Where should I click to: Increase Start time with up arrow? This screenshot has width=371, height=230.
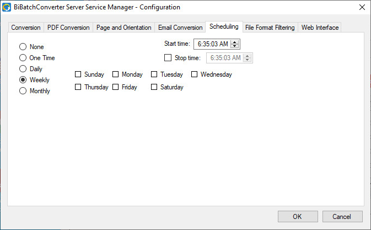click(x=234, y=42)
